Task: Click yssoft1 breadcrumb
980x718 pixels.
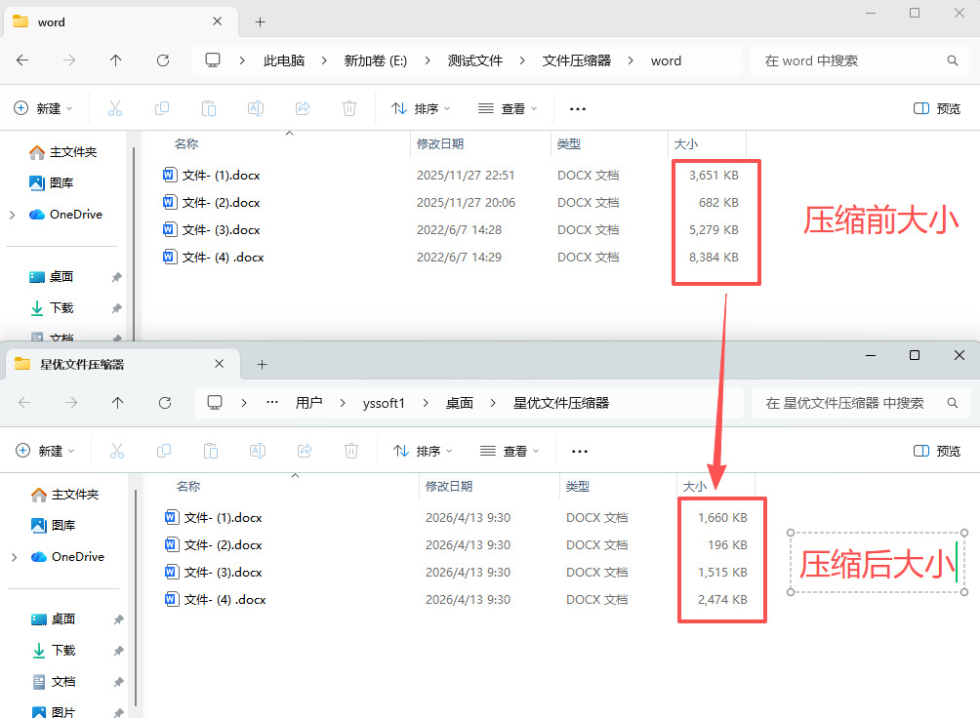Action: [x=384, y=403]
